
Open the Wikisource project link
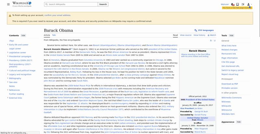coord(227,110)
